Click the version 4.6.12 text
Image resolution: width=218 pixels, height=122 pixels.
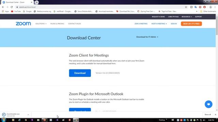tap(108, 73)
